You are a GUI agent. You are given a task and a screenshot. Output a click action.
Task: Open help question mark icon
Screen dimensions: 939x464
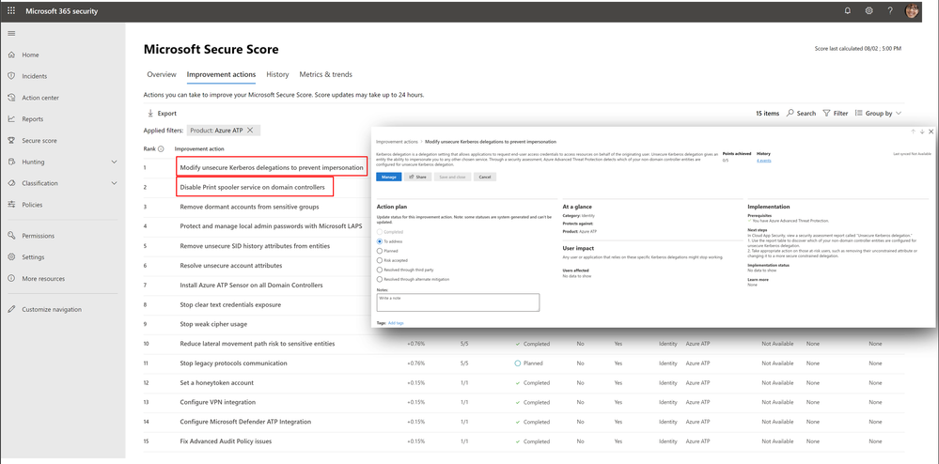(890, 10)
